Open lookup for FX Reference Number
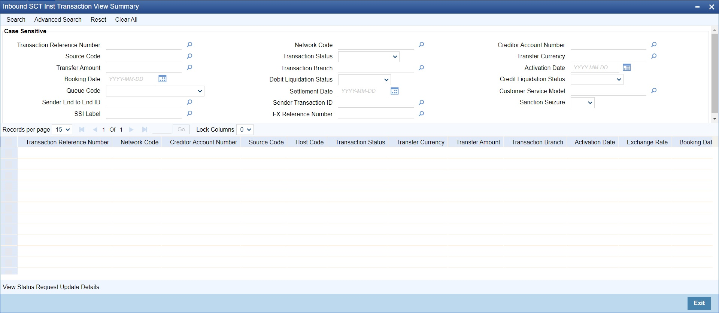The width and height of the screenshot is (719, 313). pos(421,114)
